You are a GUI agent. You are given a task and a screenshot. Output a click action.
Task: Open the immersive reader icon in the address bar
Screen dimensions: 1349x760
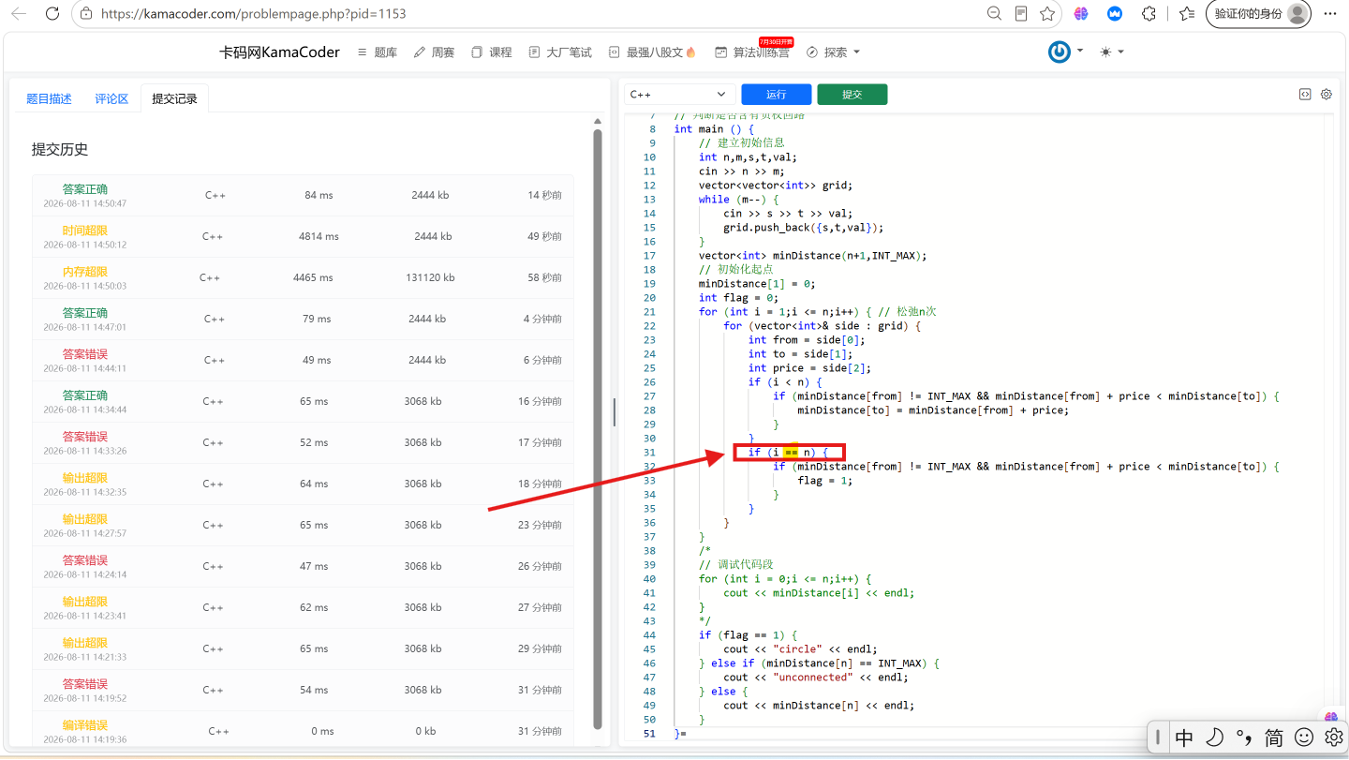pos(1021,13)
